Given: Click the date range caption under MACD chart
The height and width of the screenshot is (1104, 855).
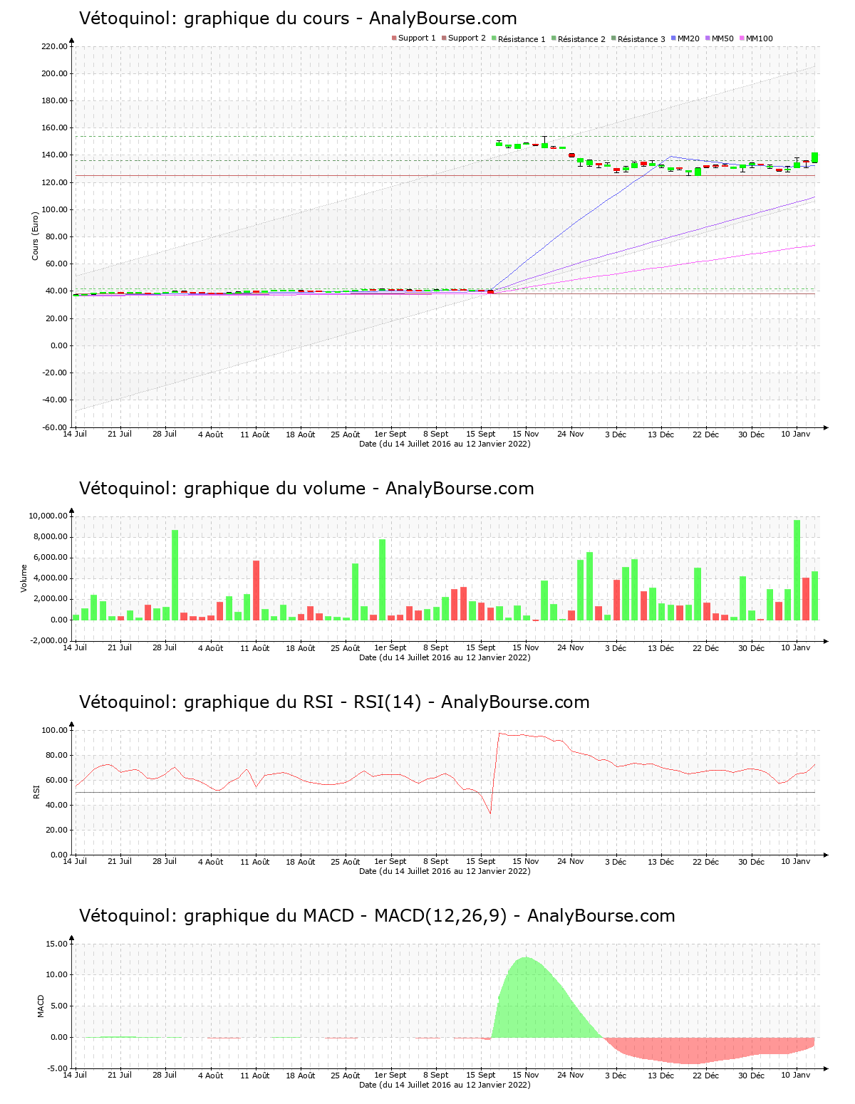Looking at the screenshot, I should tap(445, 1085).
